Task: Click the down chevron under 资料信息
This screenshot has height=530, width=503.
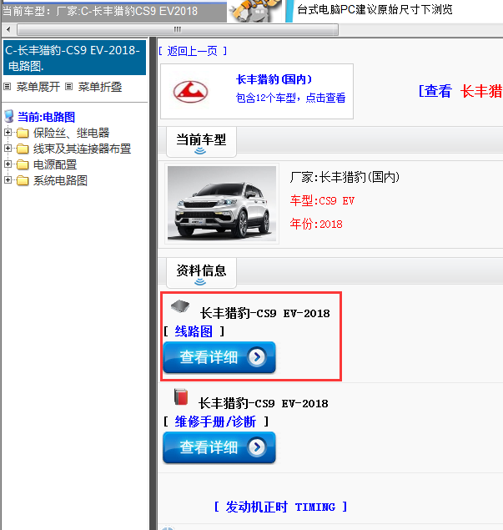Action: tap(200, 281)
